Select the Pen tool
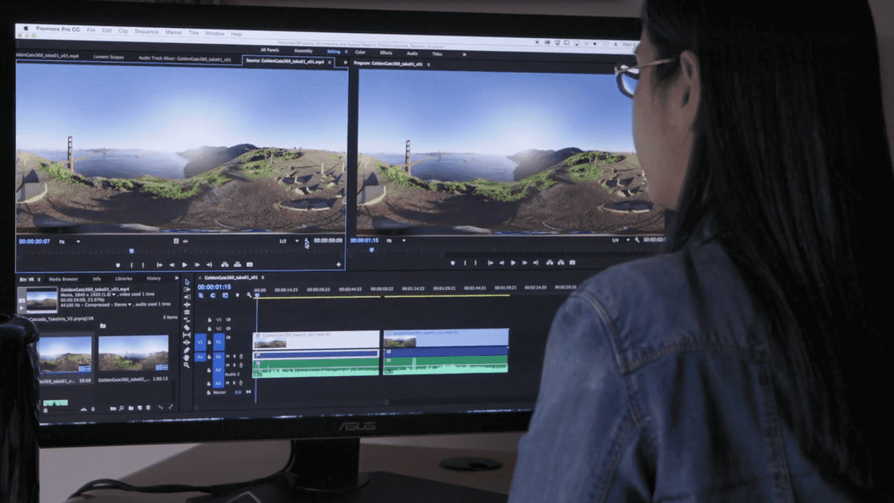 (187, 350)
